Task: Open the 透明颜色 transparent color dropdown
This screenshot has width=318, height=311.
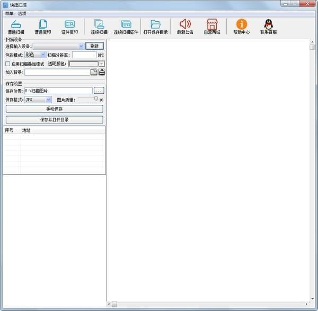Action: 102,64
